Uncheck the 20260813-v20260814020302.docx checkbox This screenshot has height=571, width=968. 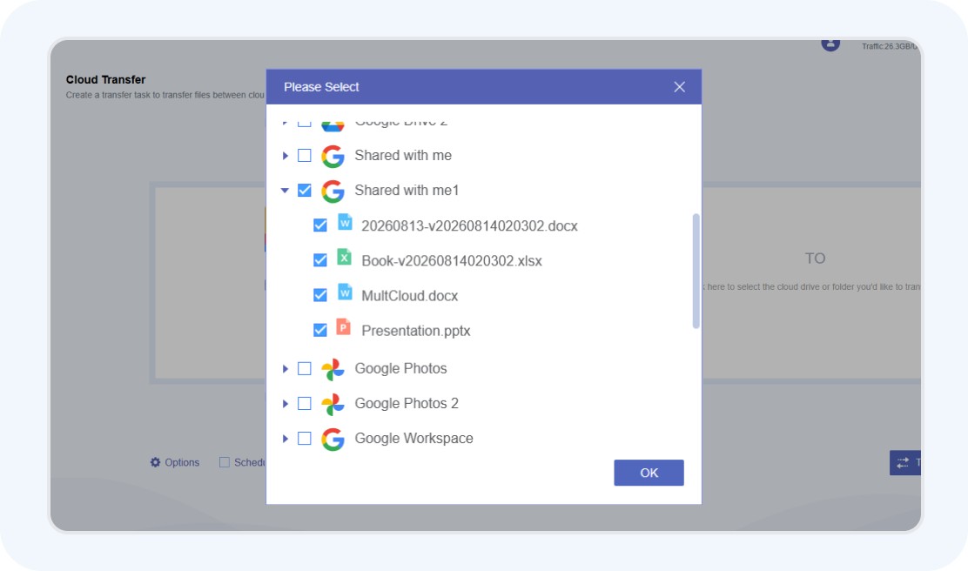click(319, 225)
